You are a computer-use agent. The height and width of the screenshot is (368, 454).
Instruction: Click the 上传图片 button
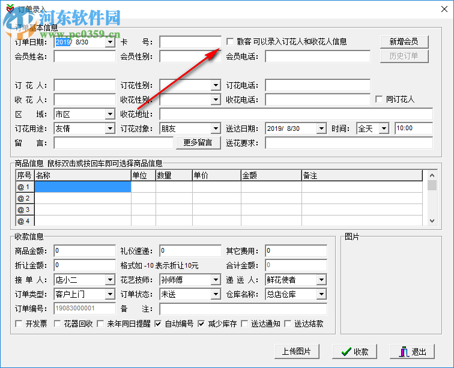coord(297,352)
